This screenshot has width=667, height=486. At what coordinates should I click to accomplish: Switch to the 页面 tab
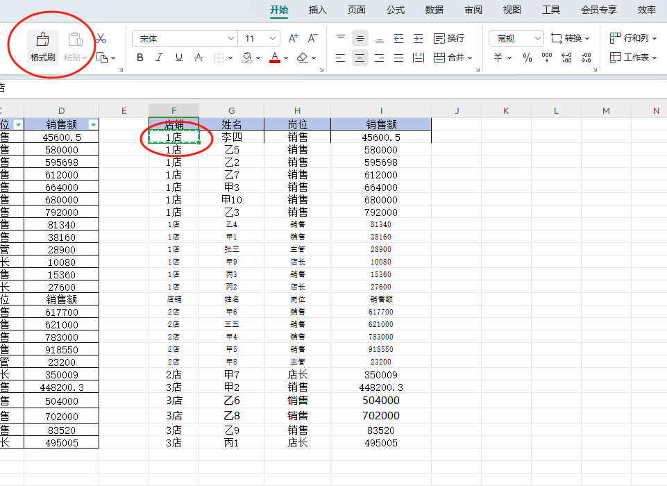pos(357,10)
